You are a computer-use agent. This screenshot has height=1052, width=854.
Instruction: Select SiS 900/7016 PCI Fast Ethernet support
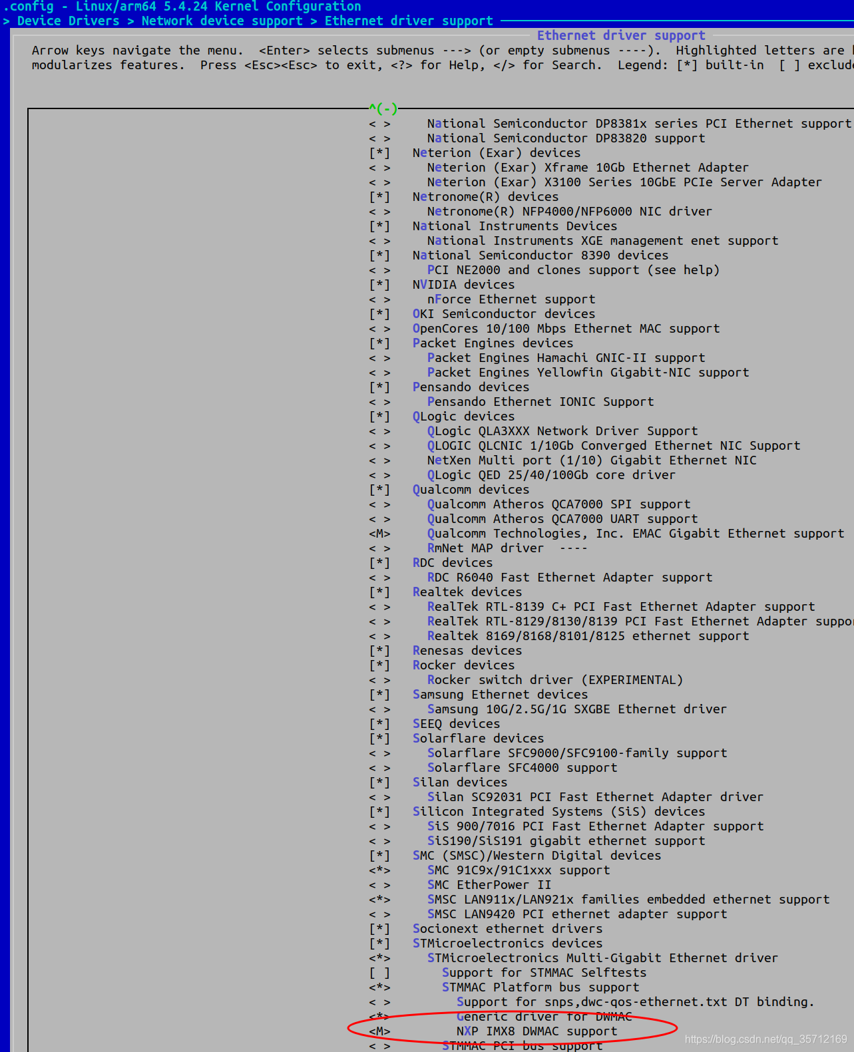click(595, 826)
